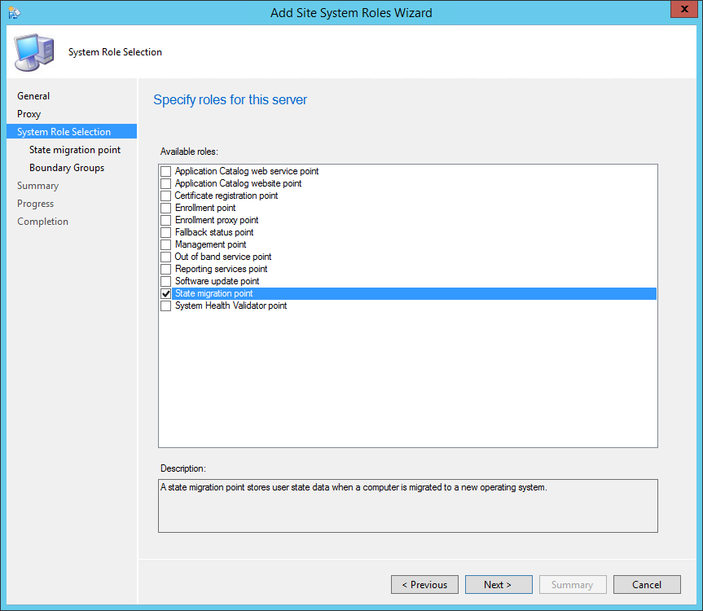Enable Reporting services point checkbox

coord(166,269)
